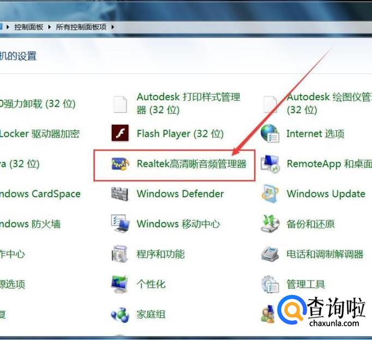Click the RemoteApp 和桌面 icon

click(x=270, y=163)
